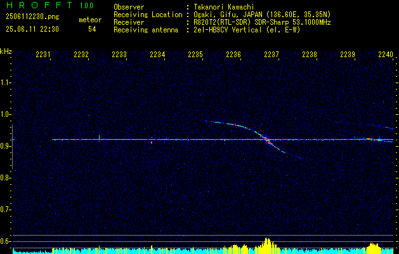Click the 0.9 kHz frequency label
399x254 pixels.
tap(5, 146)
